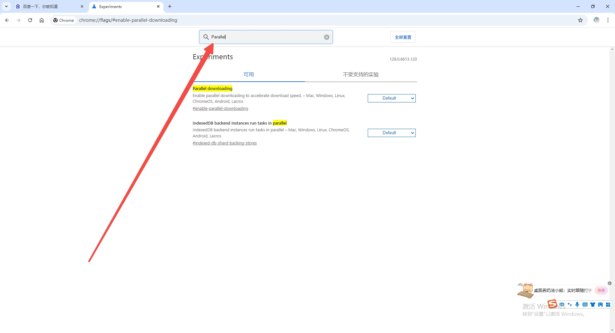This screenshot has width=615, height=333.
Task: Bookmark this page with the star icon
Action: pos(580,20)
